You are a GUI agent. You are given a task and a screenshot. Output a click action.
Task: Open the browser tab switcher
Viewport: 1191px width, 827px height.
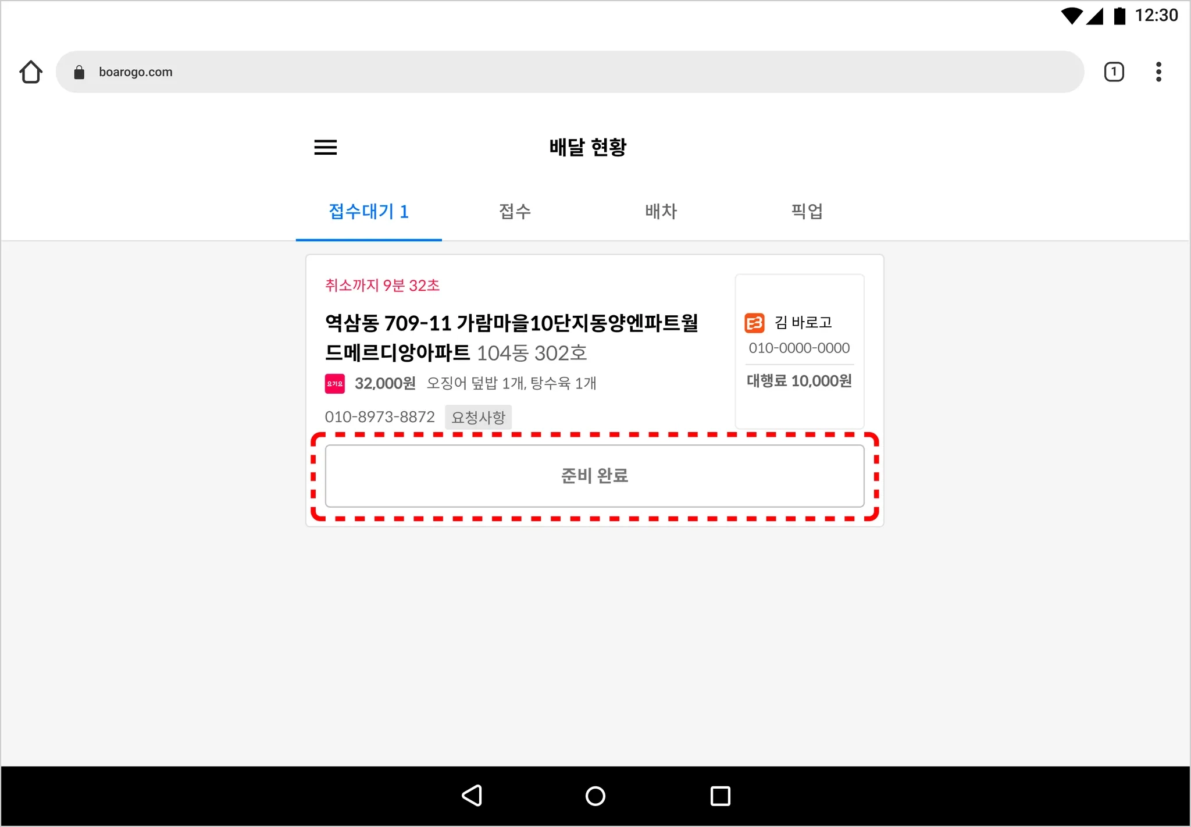pyautogui.click(x=1113, y=72)
